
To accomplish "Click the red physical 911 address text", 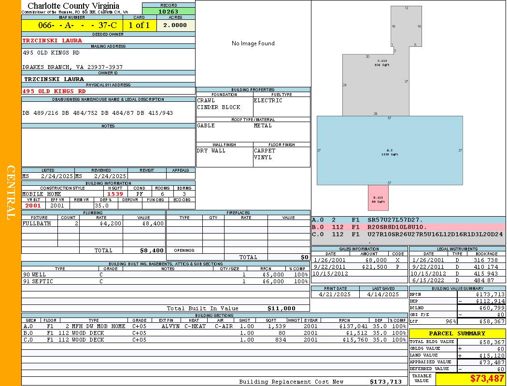I will pos(54,91).
